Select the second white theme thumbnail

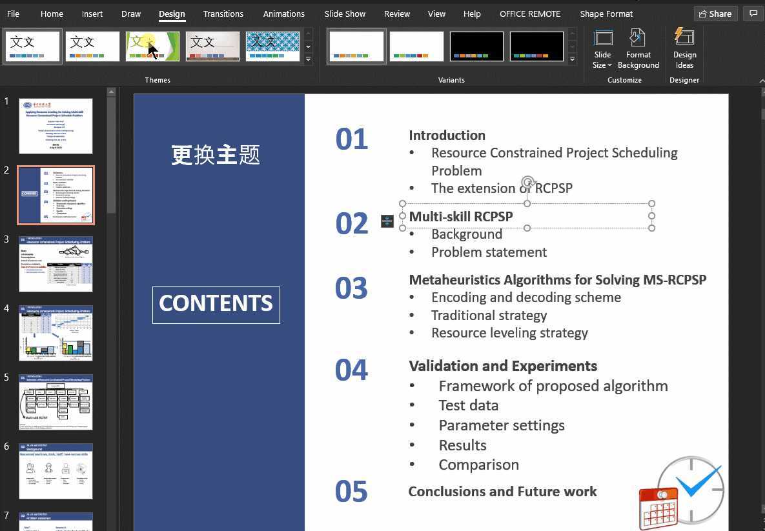pos(92,46)
